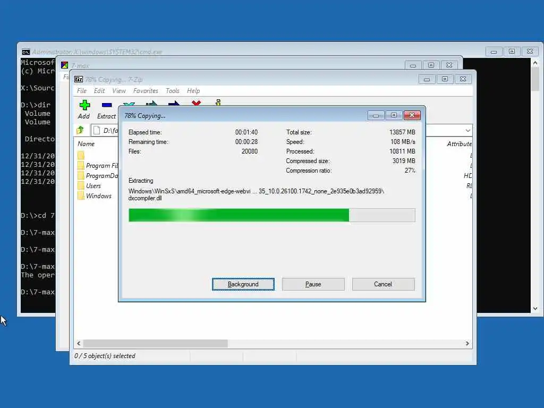Click the Files count 20080

pyautogui.click(x=250, y=151)
